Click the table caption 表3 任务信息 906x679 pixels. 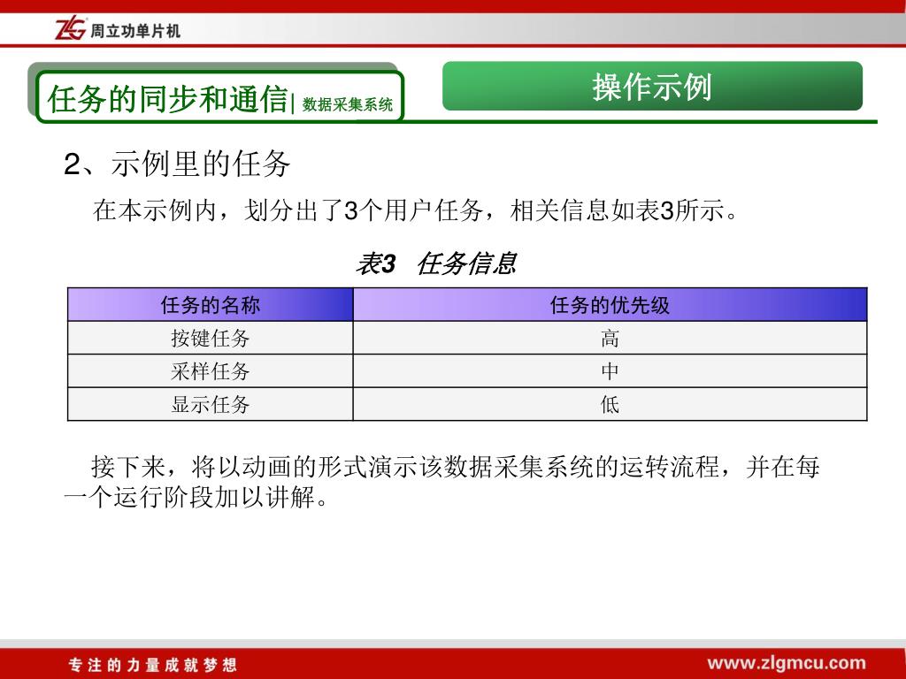click(435, 263)
